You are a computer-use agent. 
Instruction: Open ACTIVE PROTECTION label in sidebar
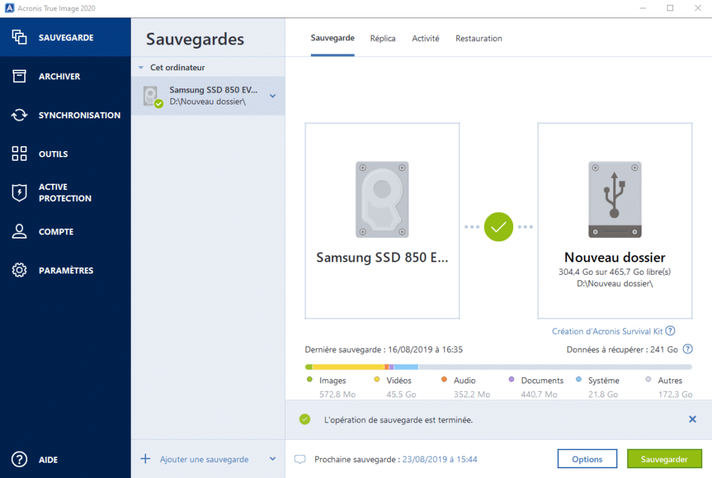pos(65,193)
